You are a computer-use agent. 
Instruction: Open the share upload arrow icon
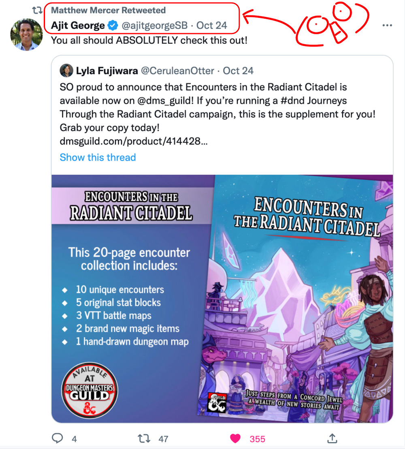(x=332, y=438)
